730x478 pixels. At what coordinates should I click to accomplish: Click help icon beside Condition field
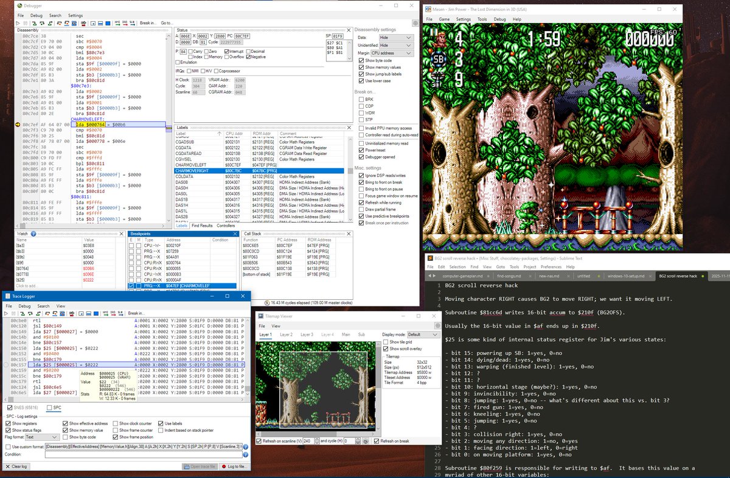click(246, 454)
